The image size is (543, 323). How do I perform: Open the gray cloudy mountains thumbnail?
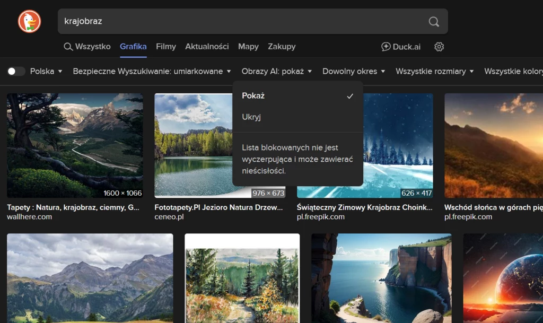(x=90, y=278)
